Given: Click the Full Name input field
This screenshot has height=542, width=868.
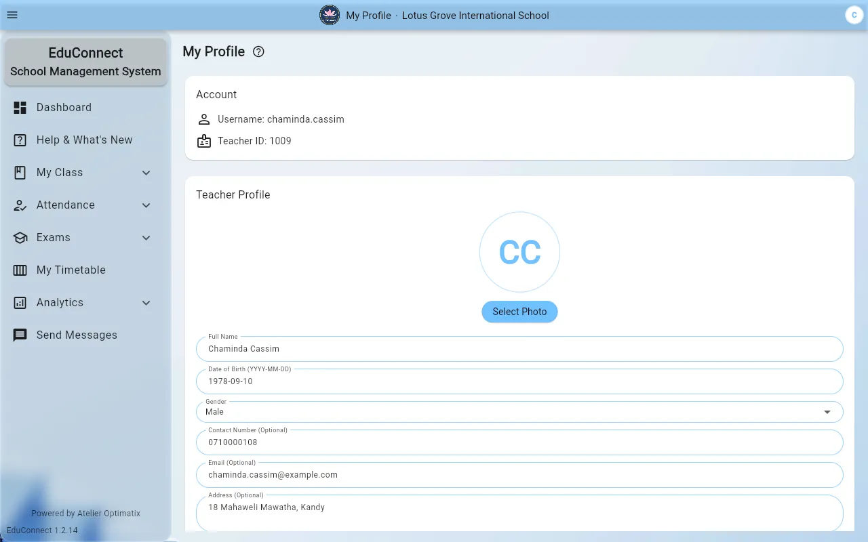Looking at the screenshot, I should pos(519,348).
